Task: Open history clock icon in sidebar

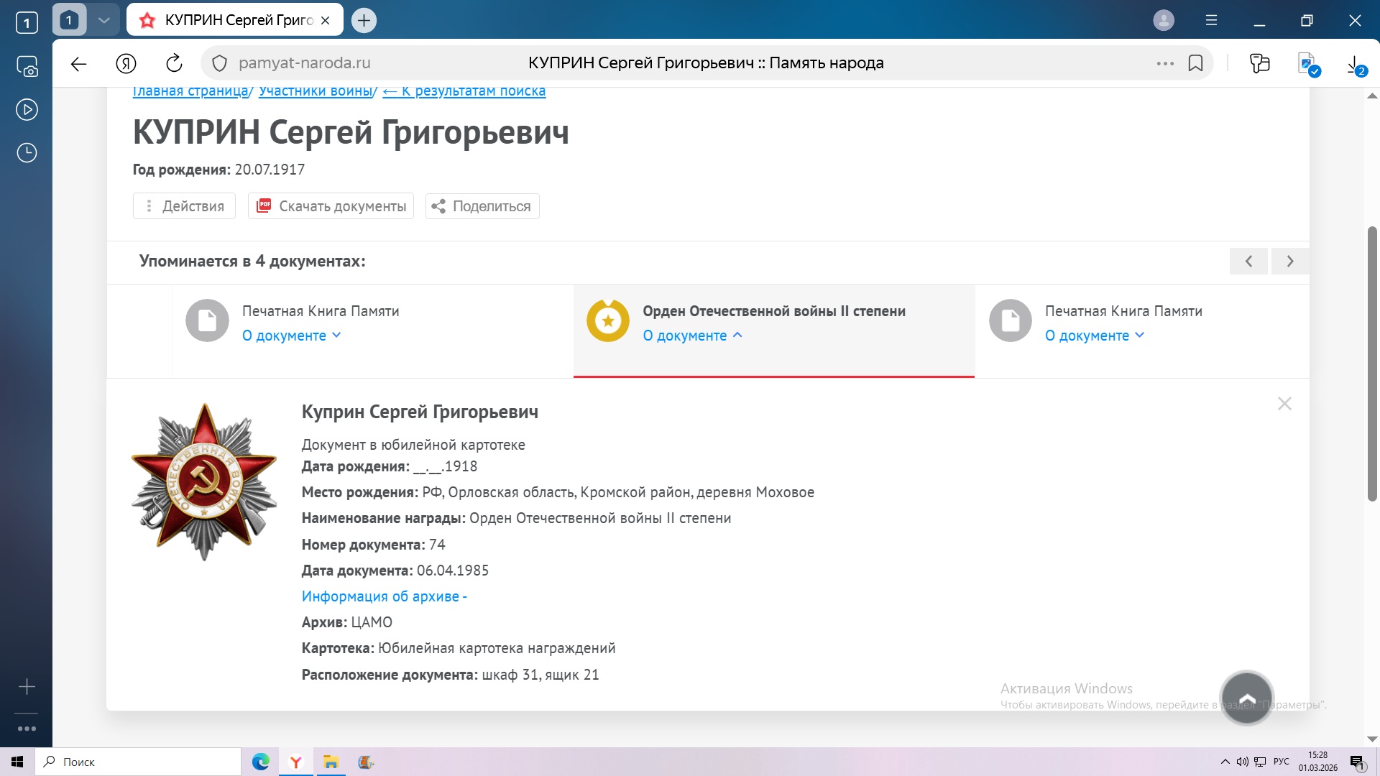Action: click(27, 152)
